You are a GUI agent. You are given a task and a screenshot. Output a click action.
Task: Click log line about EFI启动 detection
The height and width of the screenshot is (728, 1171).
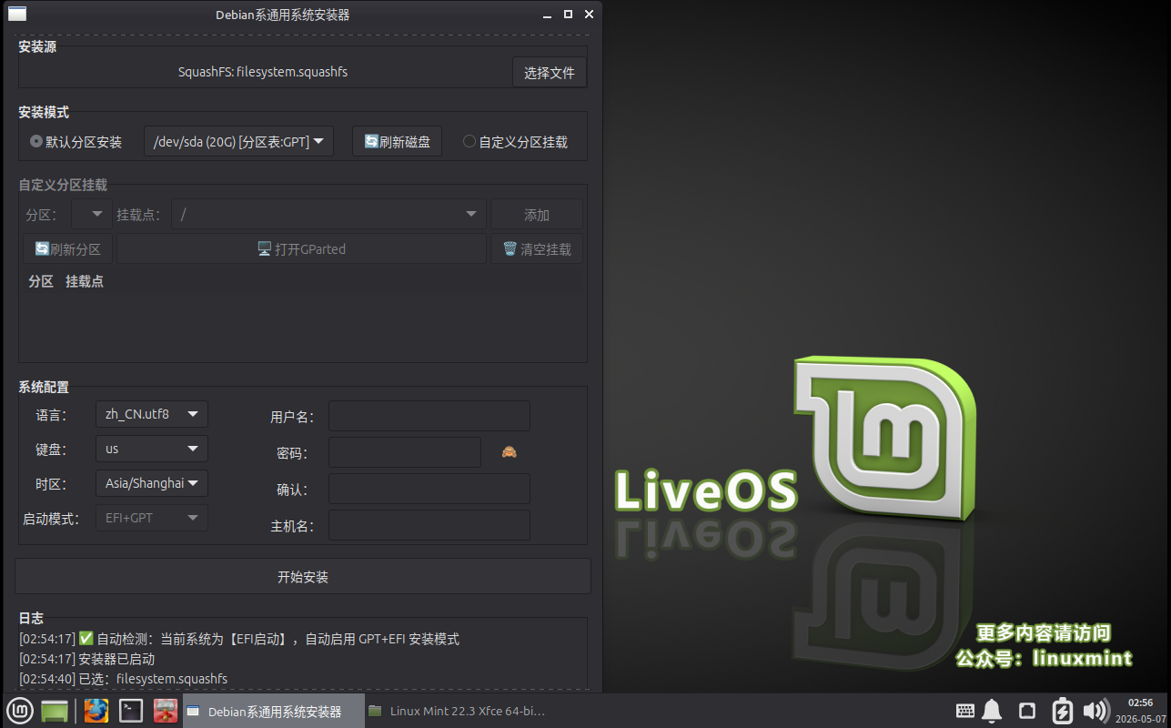point(239,639)
